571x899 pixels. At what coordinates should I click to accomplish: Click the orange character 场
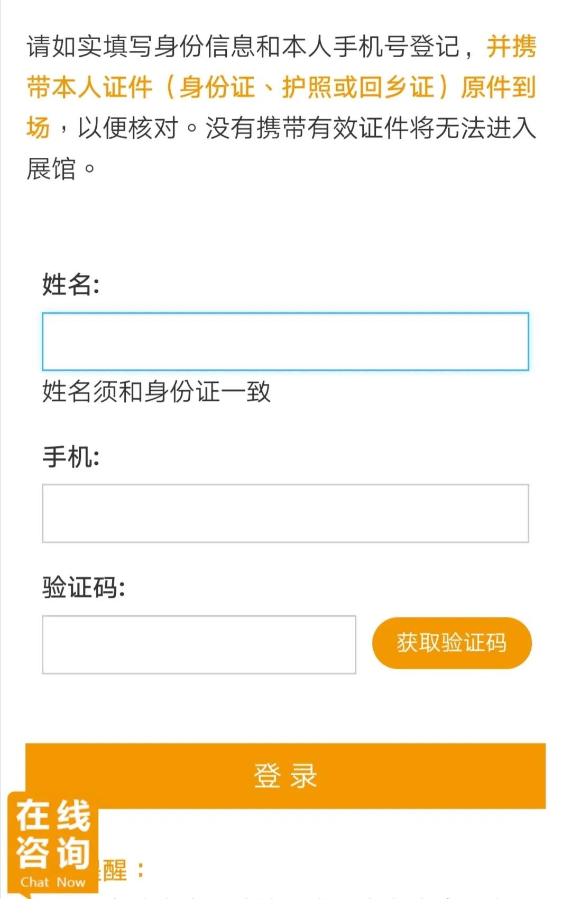coord(38,128)
